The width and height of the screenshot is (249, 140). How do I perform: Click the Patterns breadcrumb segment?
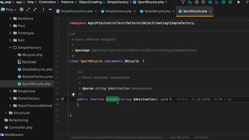click(67, 2)
